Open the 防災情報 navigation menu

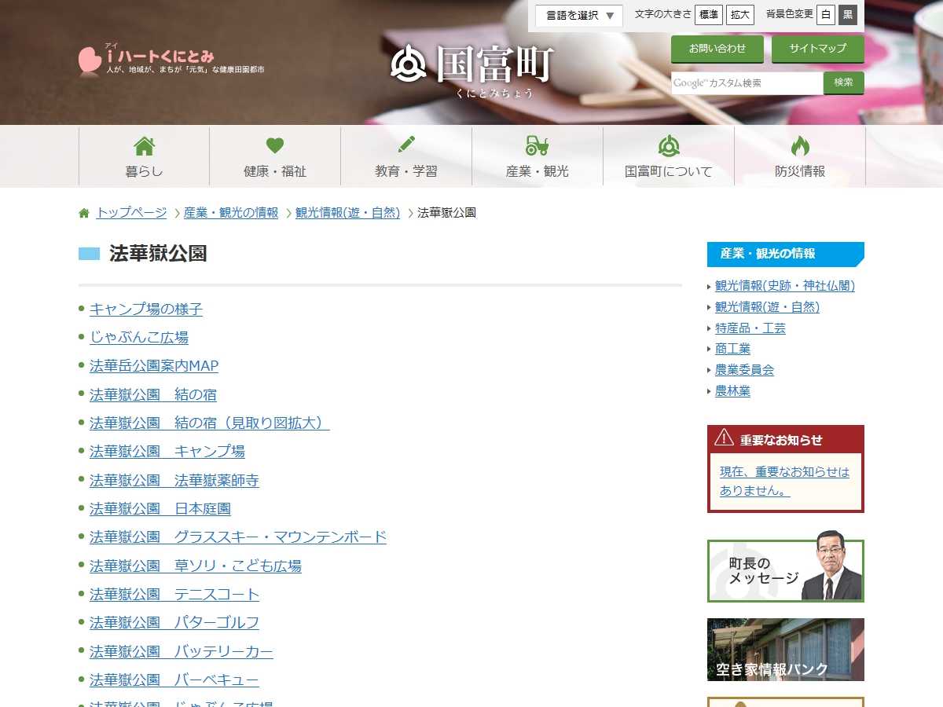(800, 156)
